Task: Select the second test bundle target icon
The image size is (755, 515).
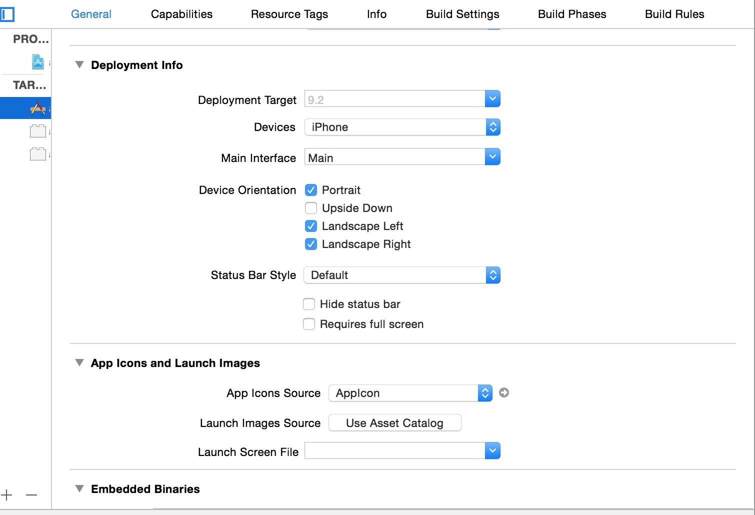Action: [x=38, y=154]
